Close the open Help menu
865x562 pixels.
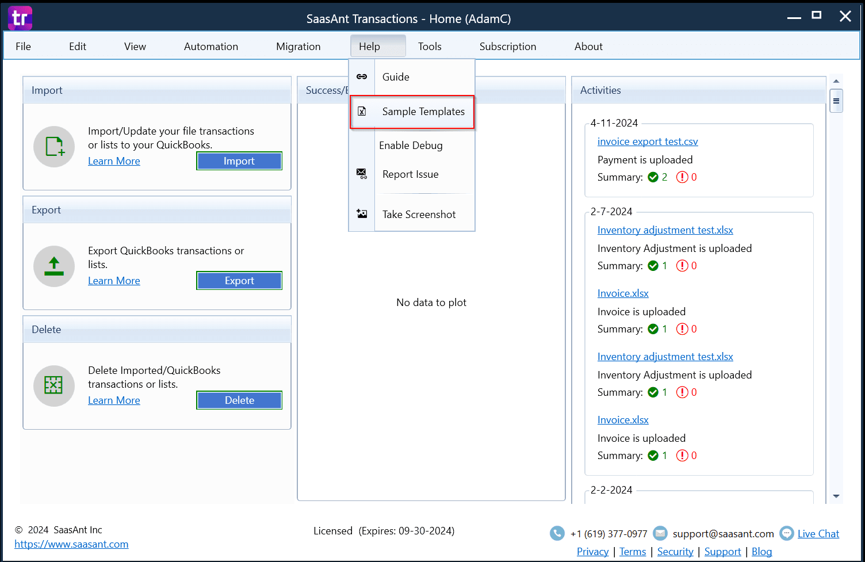378,47
